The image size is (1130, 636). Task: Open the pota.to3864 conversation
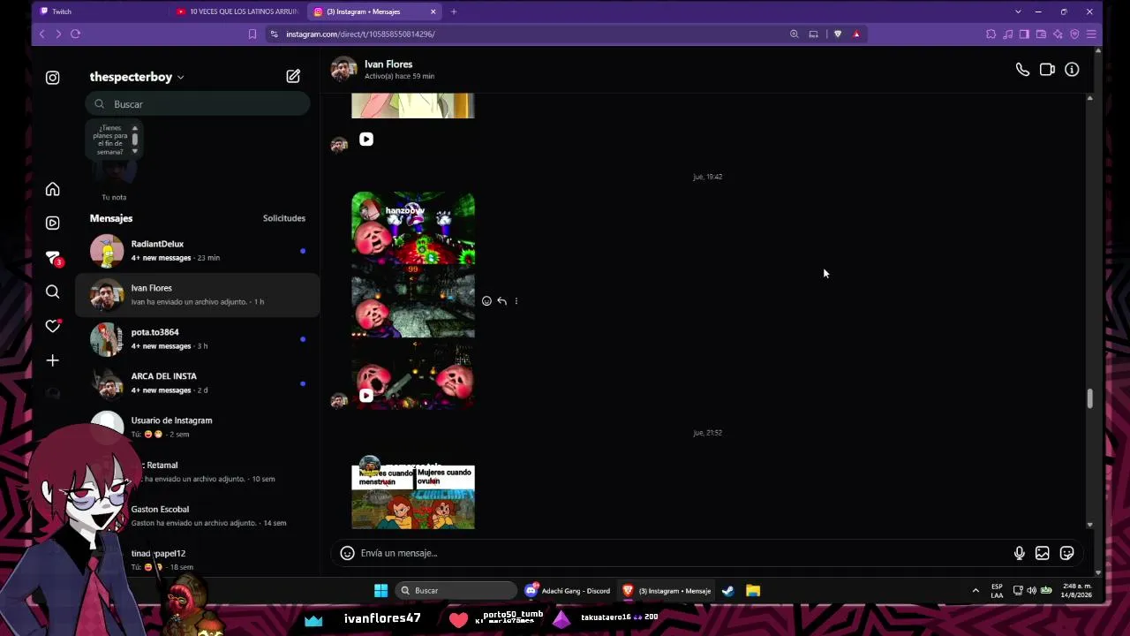(198, 339)
